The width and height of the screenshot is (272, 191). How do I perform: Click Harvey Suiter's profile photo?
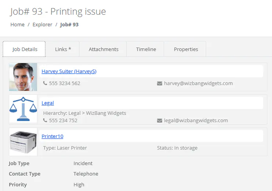[x=23, y=77]
